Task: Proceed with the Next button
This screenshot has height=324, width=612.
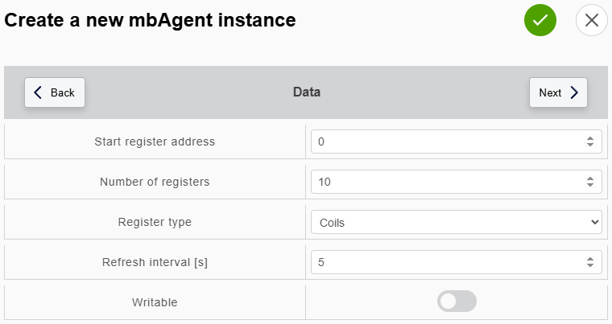Action: pos(558,92)
